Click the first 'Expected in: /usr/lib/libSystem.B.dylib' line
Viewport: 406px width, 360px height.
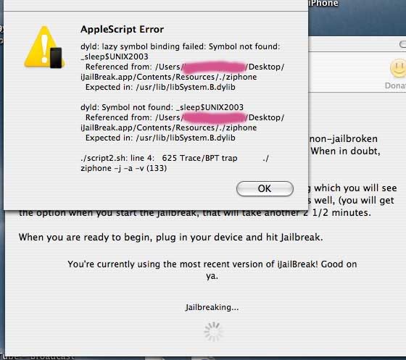click(x=160, y=87)
